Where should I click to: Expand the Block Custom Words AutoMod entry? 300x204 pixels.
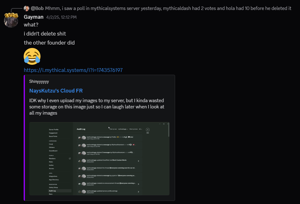(x=138, y=161)
